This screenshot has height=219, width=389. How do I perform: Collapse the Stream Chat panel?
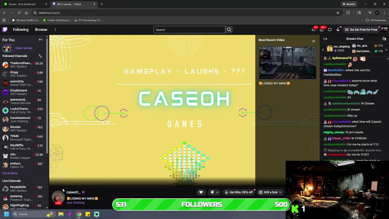[325, 39]
